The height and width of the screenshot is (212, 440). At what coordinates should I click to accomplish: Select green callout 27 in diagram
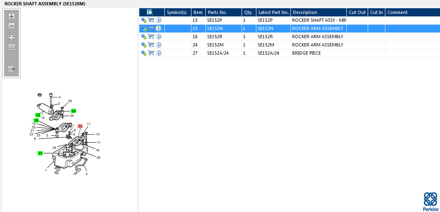pyautogui.click(x=40, y=153)
